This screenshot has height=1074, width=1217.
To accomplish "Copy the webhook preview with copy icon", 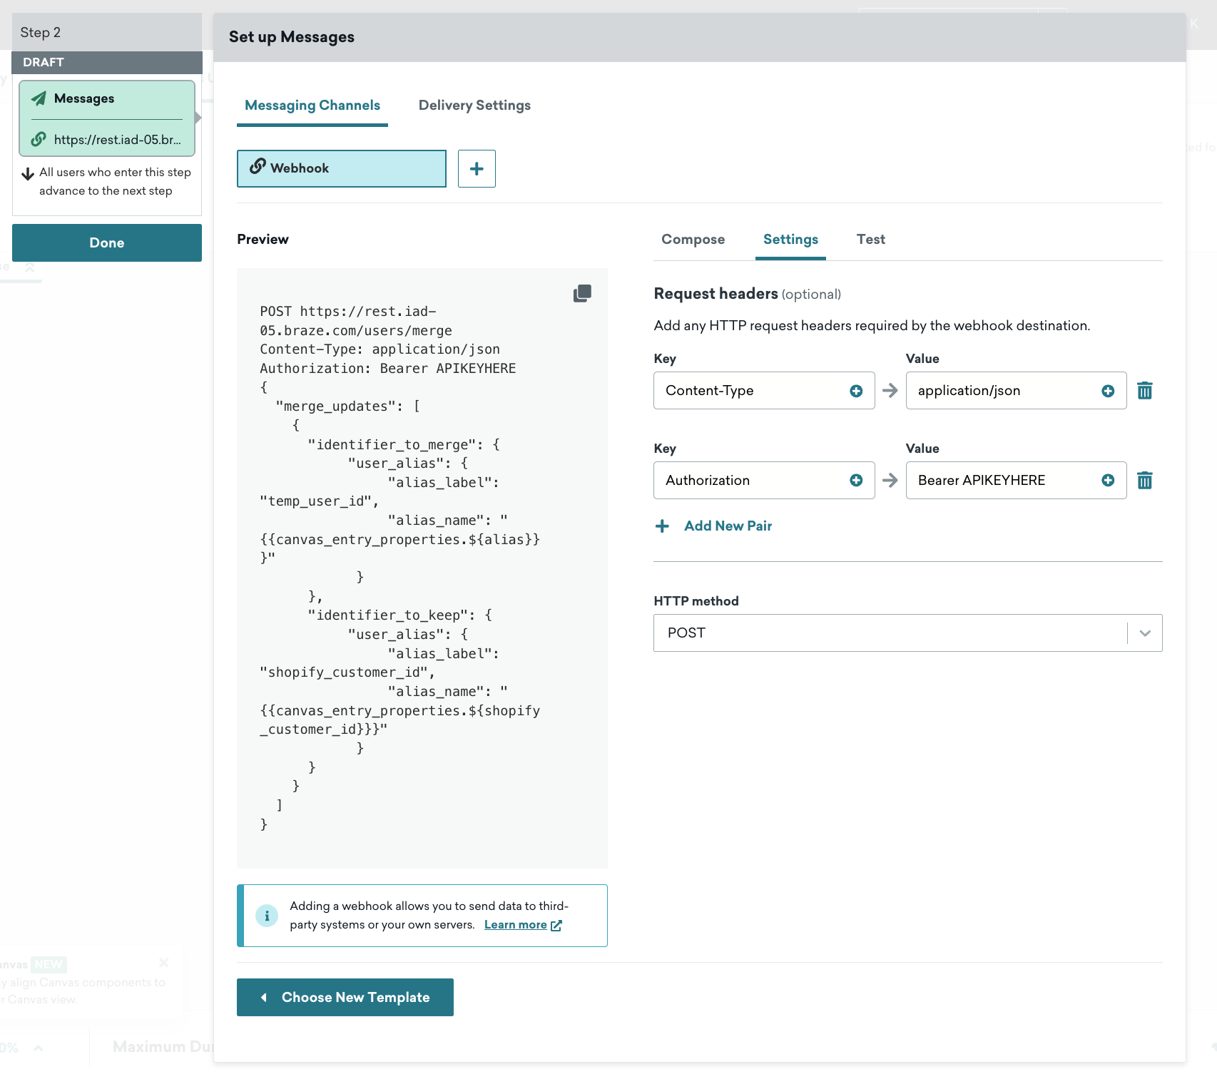I will (582, 293).
